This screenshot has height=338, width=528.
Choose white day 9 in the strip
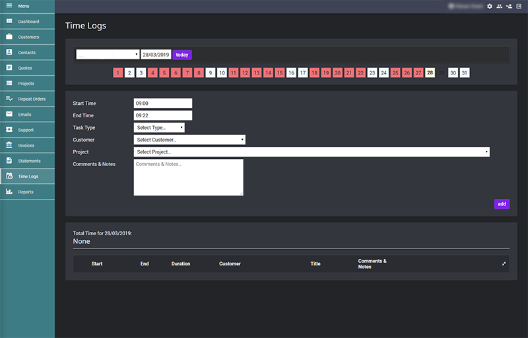(211, 72)
